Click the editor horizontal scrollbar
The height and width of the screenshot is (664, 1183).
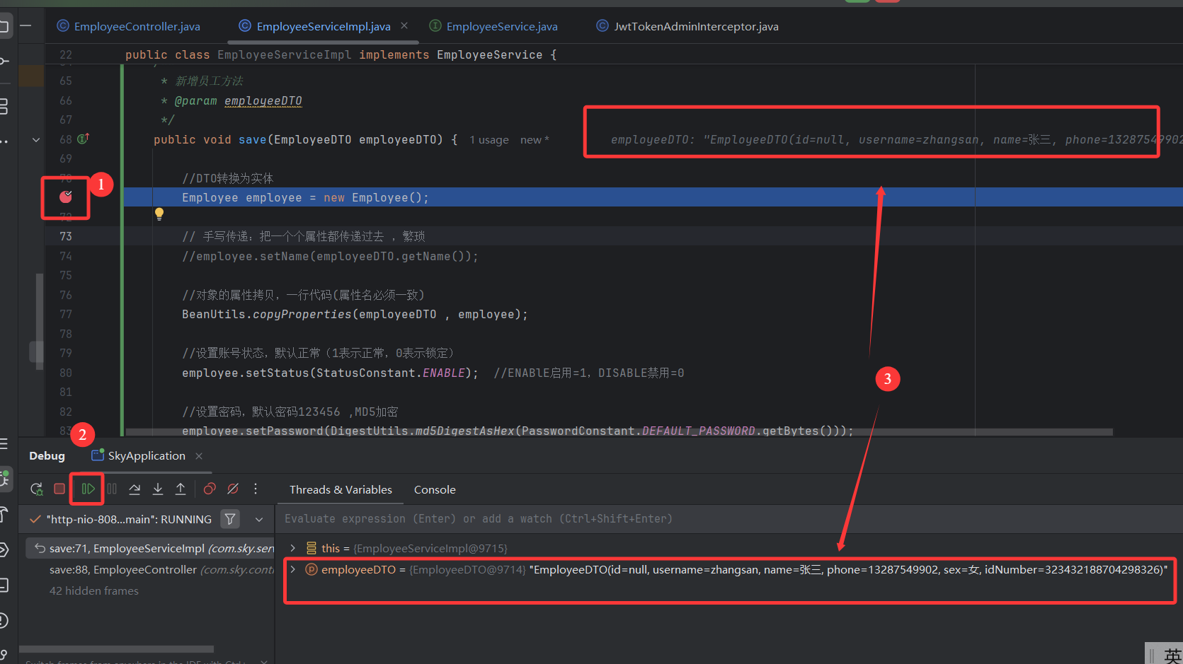[619, 431]
